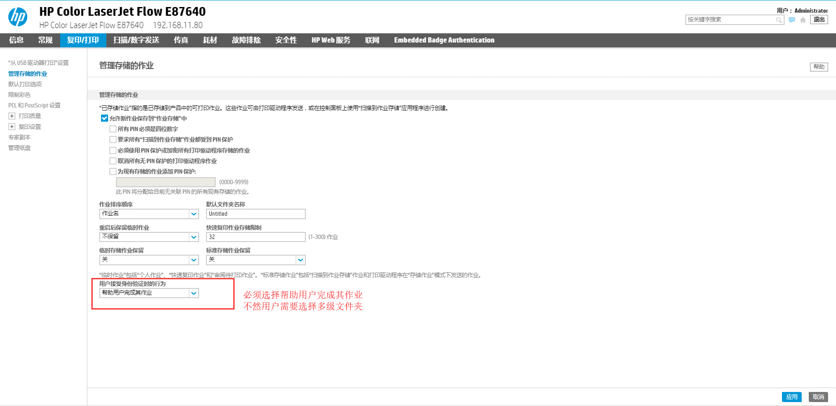Image resolution: width=836 pixels, height=406 pixels.
Task: Open Embedded Badge Authentication tab
Action: pyautogui.click(x=444, y=40)
